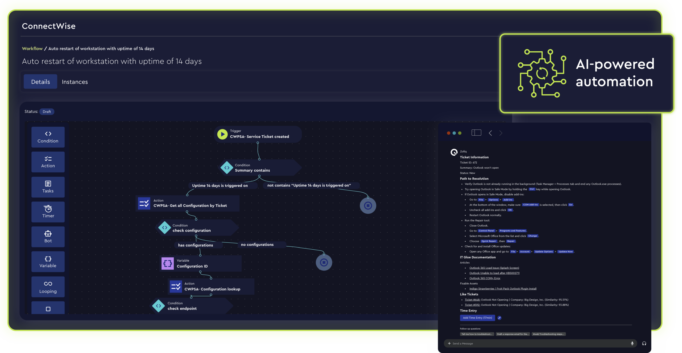Image resolution: width=682 pixels, height=353 pixels.
Task: Click the 'Update Now' highlighted keyword
Action: [566, 252]
